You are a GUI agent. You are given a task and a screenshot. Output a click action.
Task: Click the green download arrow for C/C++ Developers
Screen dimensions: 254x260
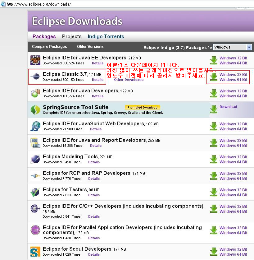pyautogui.click(x=214, y=209)
